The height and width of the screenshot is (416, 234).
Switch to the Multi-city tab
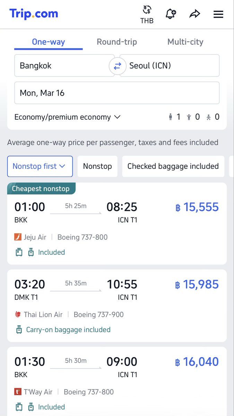click(x=185, y=42)
